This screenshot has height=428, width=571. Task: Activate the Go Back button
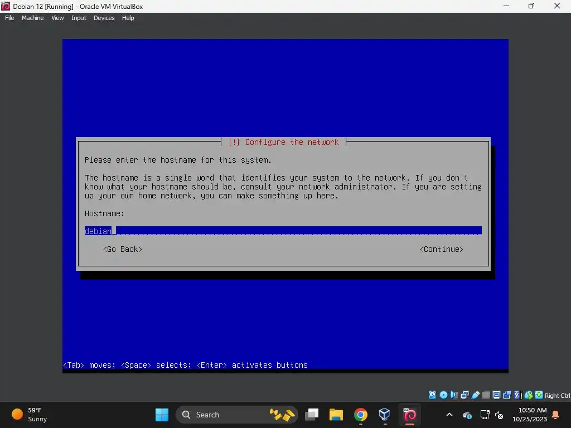point(122,249)
